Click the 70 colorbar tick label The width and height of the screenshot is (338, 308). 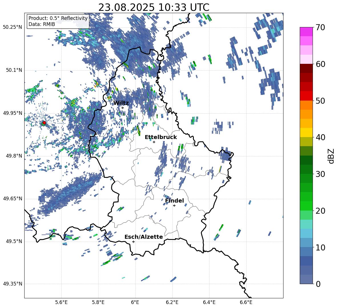[320, 28]
